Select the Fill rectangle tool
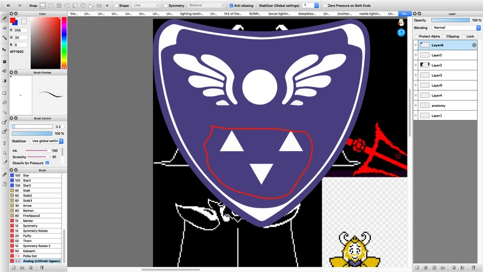The height and width of the screenshot is (272, 483). pyautogui.click(x=4, y=61)
